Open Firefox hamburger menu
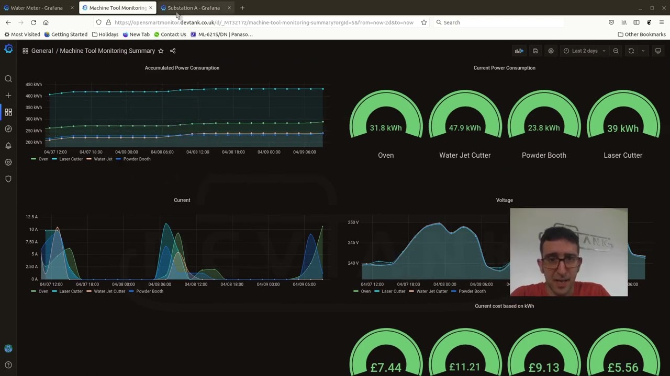Screen dimensions: 670x376 (x=662, y=22)
